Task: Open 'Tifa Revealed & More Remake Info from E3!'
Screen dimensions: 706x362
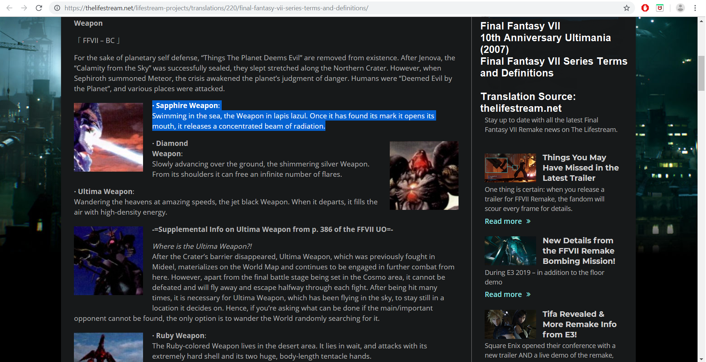Action: [580, 324]
